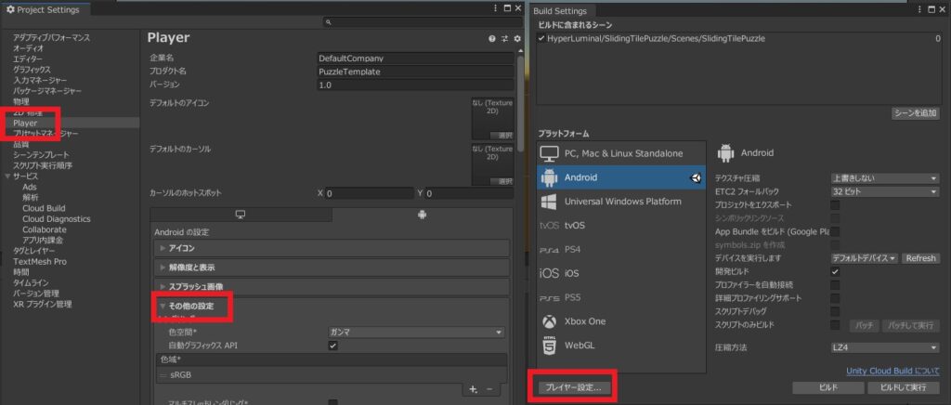The height and width of the screenshot is (405, 951).
Task: Select the Android platform in Build Settings
Action: pos(621,177)
